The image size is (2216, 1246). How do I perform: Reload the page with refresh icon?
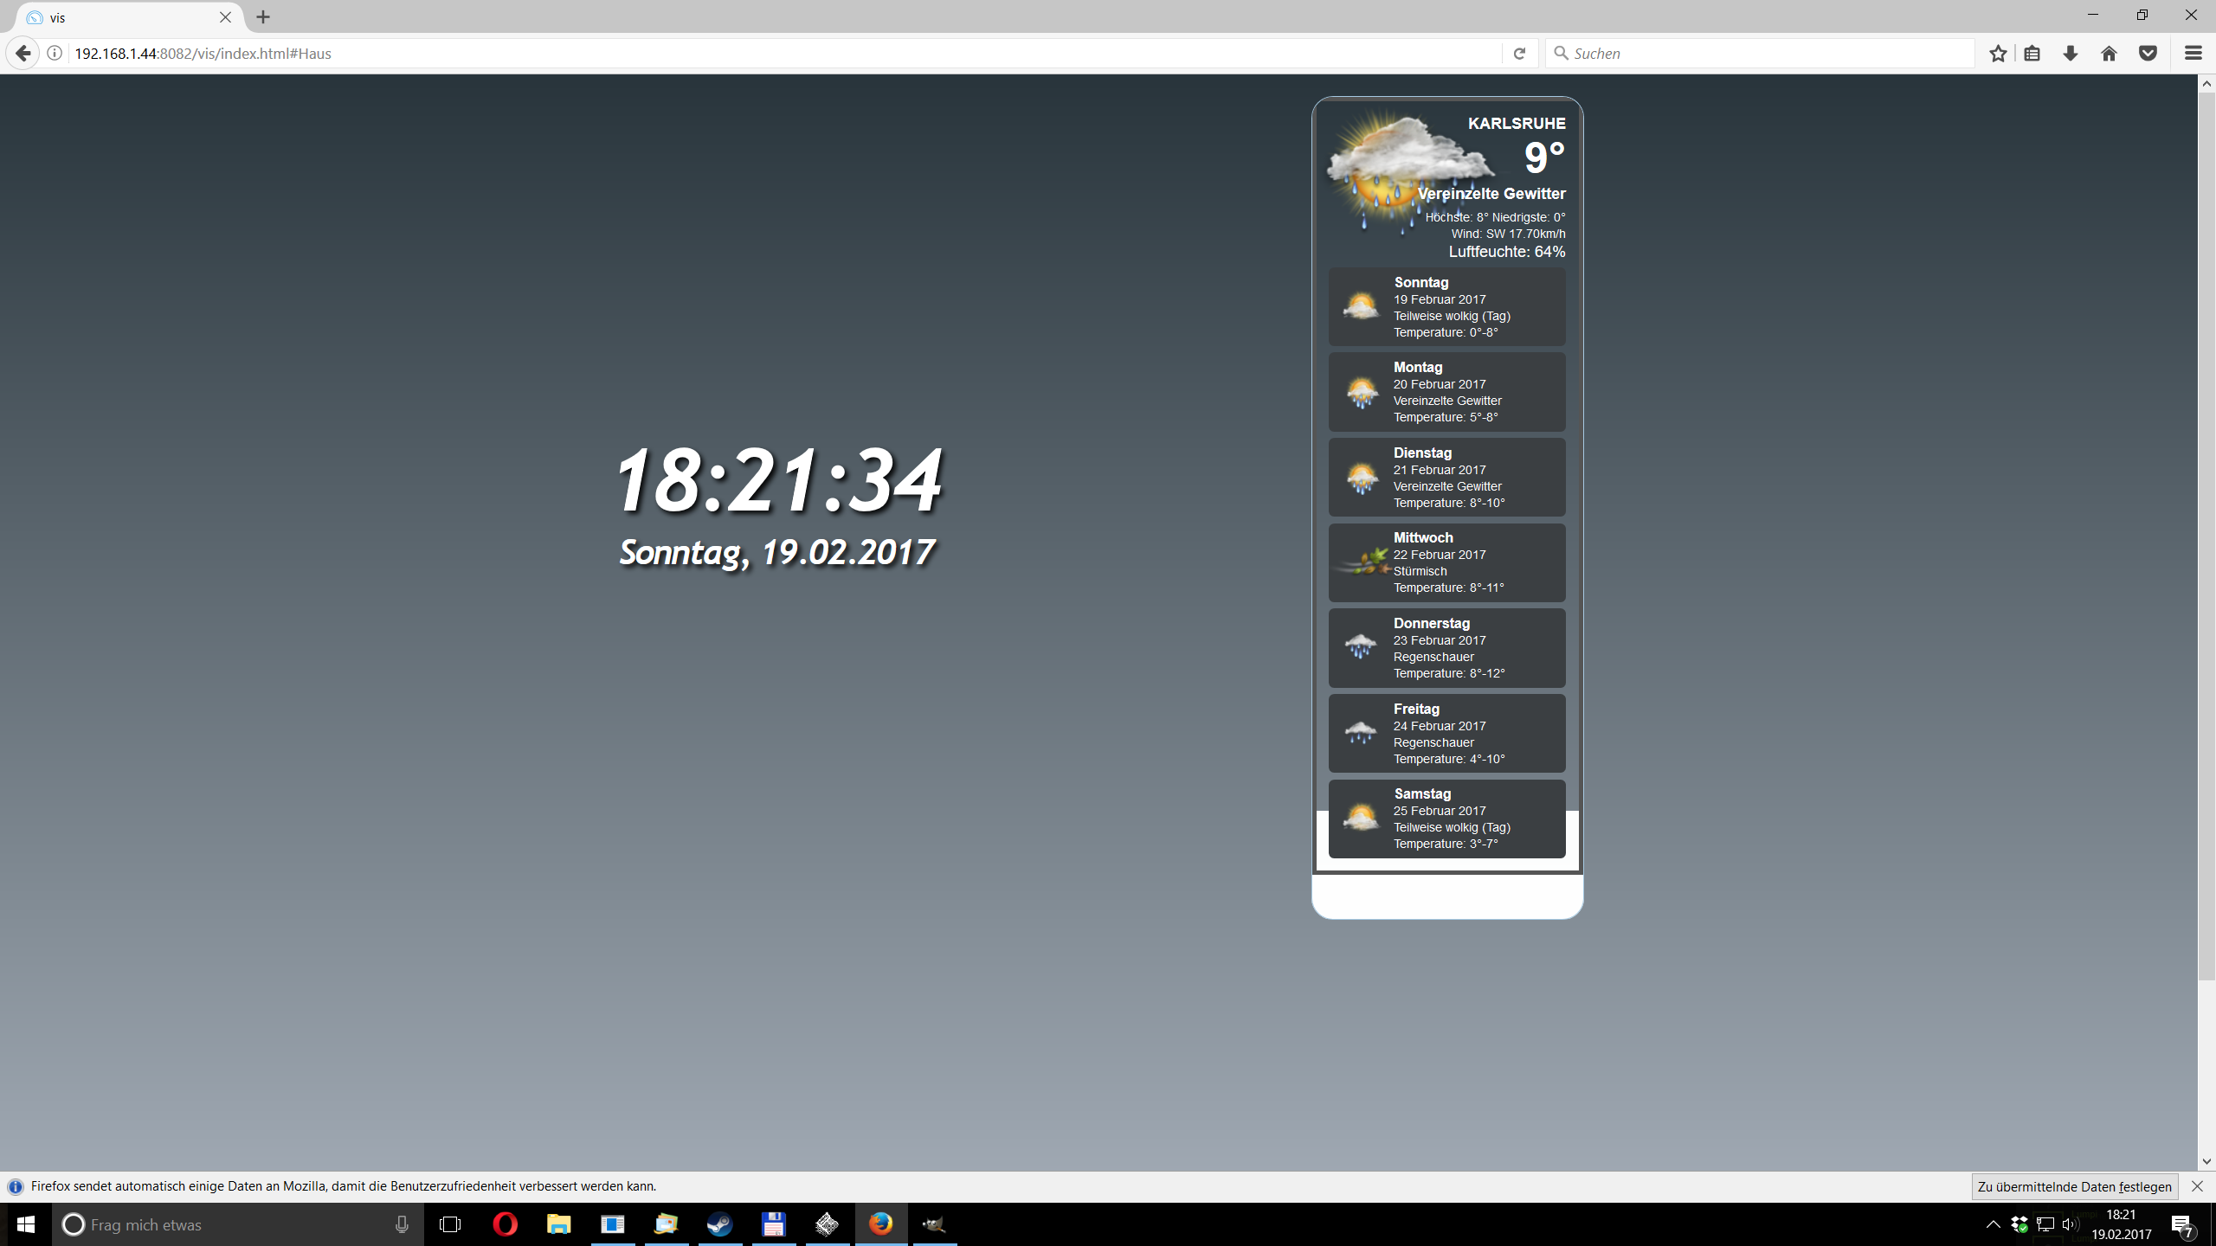(x=1519, y=54)
